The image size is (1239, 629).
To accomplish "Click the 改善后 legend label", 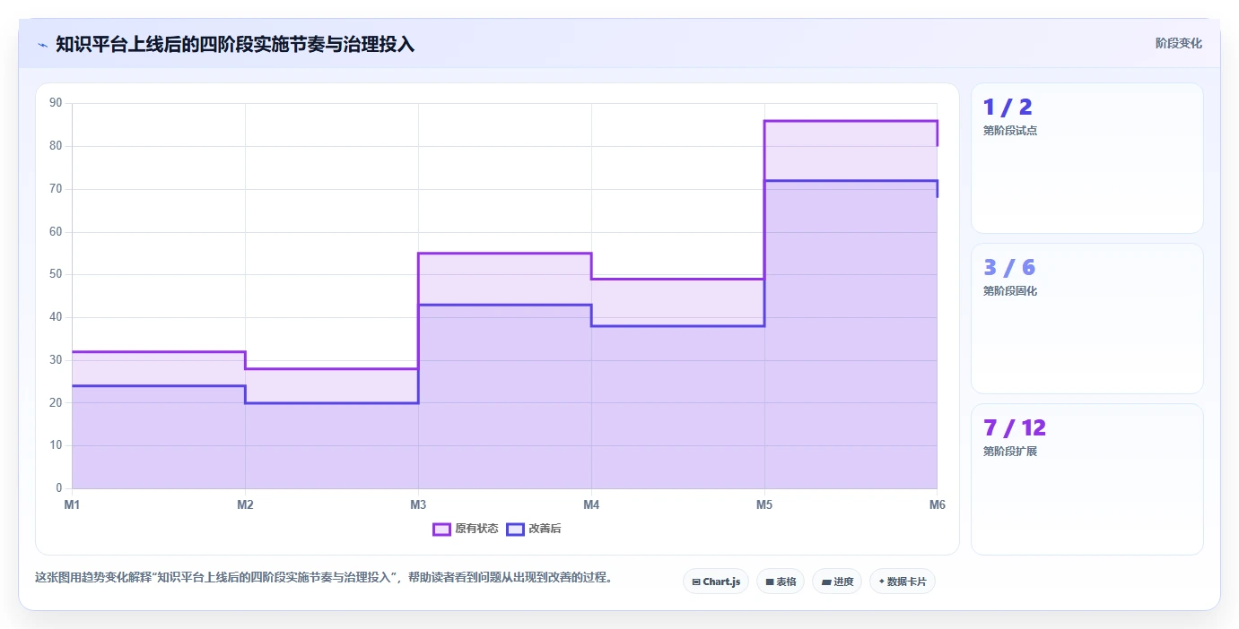I will (545, 529).
